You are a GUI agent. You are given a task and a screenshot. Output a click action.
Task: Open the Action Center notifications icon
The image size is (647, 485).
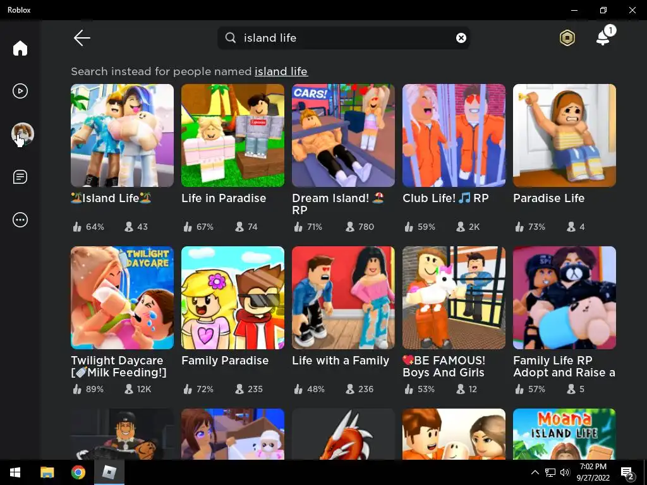point(627,473)
